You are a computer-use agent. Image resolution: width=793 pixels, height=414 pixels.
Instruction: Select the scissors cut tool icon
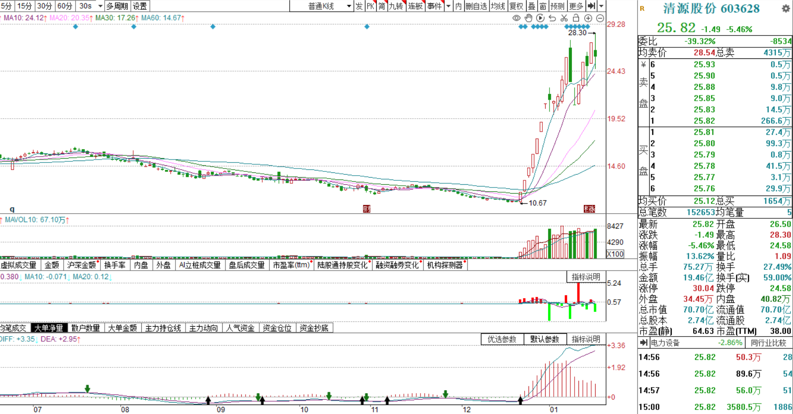[564, 18]
